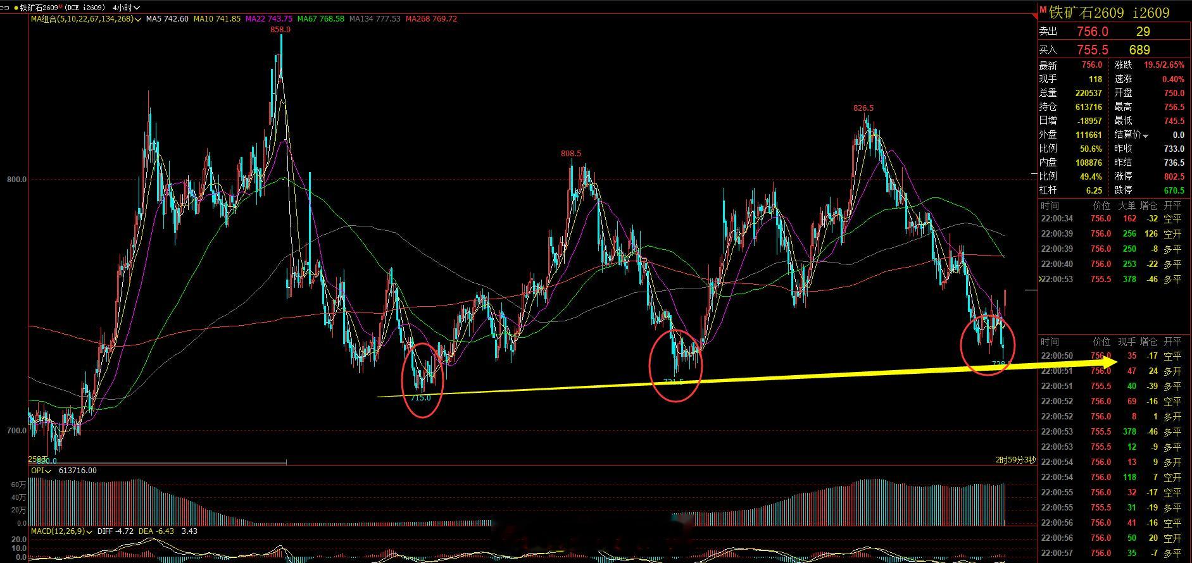Click the 总量 value 220537
This screenshot has width=1192, height=563.
(1088, 93)
